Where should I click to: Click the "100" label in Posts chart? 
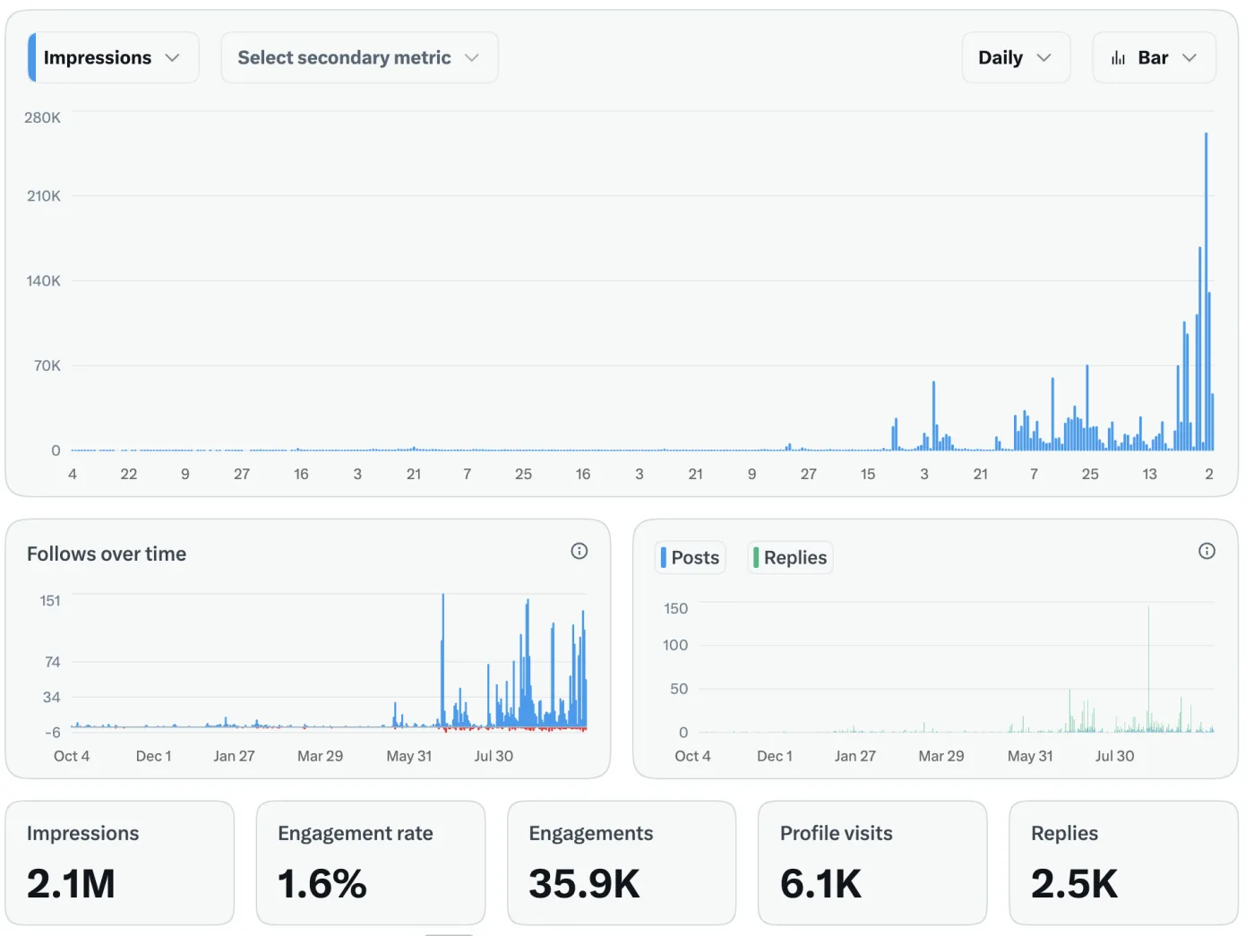[675, 645]
